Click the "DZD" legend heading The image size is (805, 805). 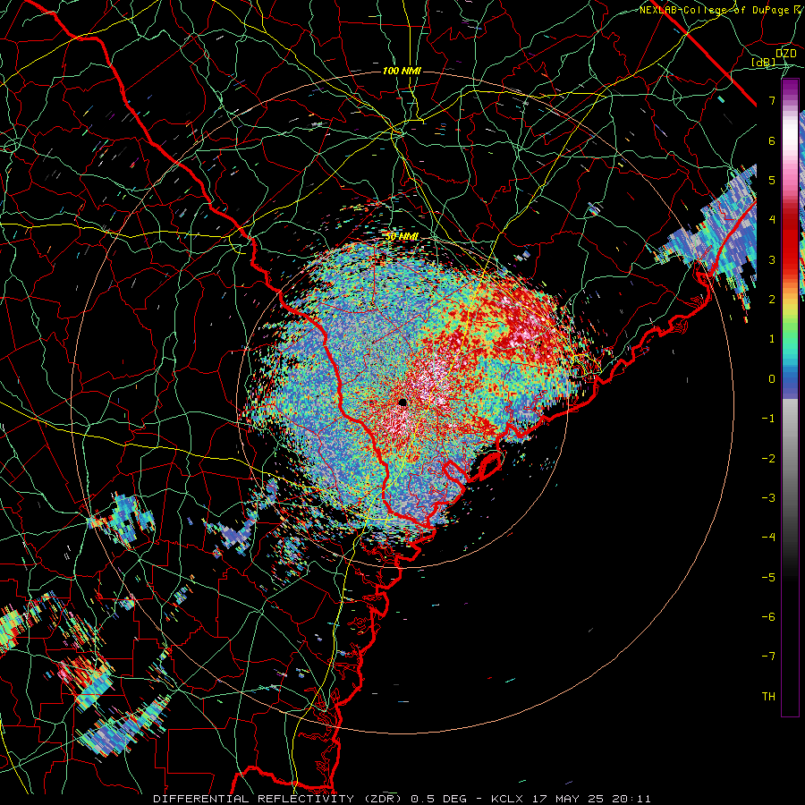coord(785,54)
